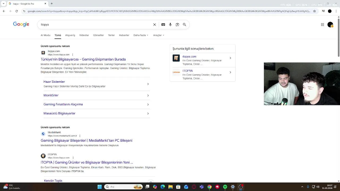Screen dimensions: 340x191
Task: Expand the Hazır Sistemler sitelink
Action: click(x=97, y=84)
